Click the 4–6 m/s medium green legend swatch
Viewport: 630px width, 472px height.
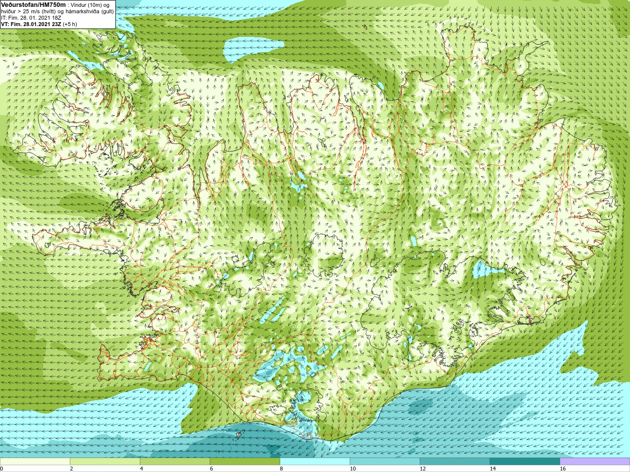pyautogui.click(x=175, y=462)
